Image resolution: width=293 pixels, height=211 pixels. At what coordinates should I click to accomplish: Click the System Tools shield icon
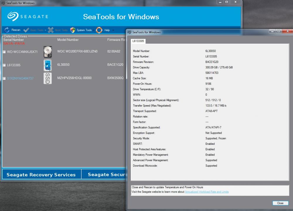73,30
